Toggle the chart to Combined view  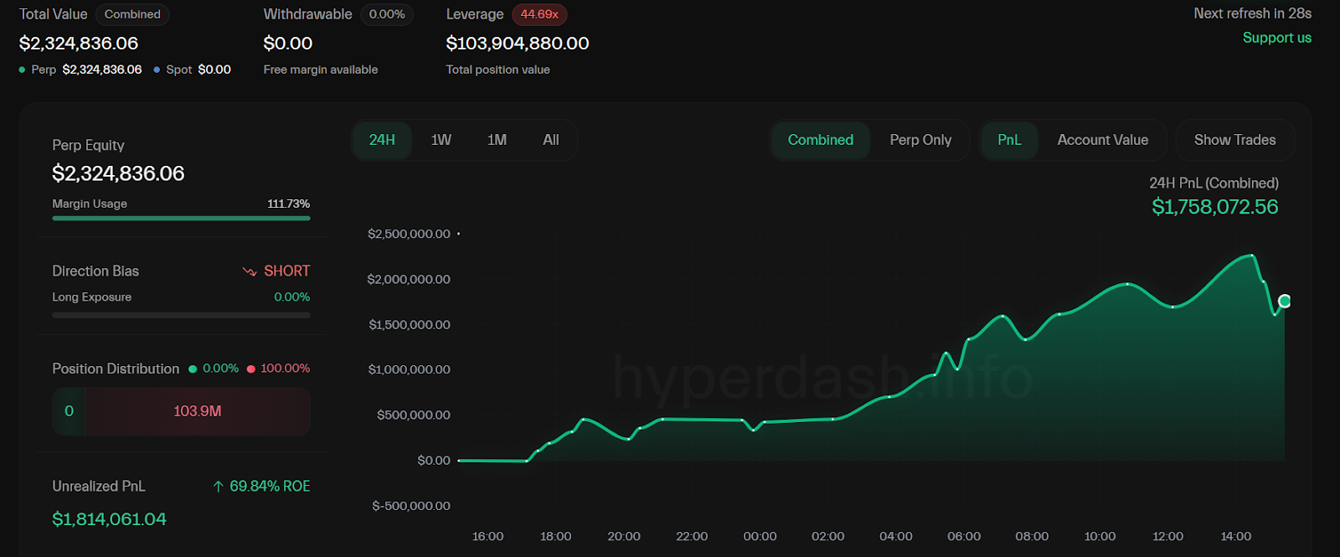click(820, 140)
